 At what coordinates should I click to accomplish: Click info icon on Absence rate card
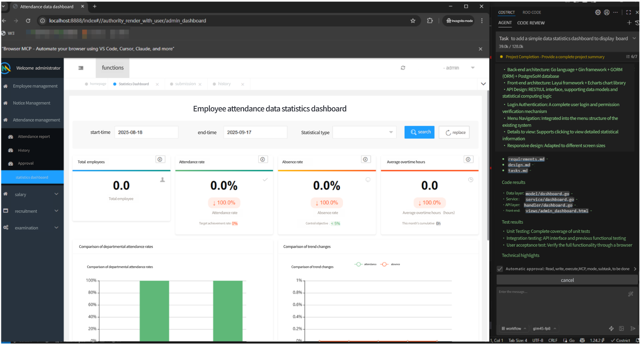coord(365,159)
